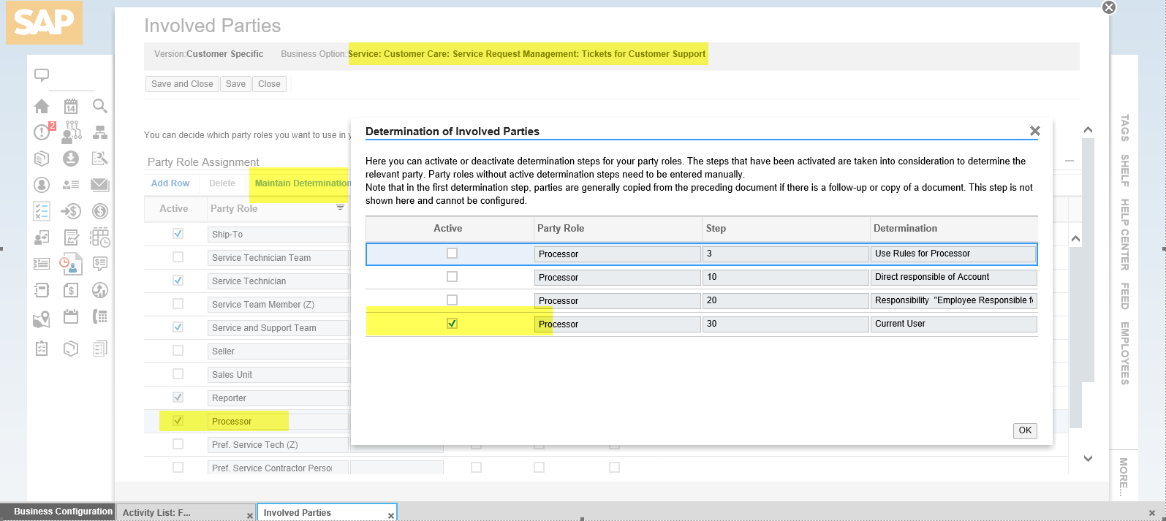Open the document with clock and person icon
This screenshot has height=521, width=1166.
(x=71, y=264)
